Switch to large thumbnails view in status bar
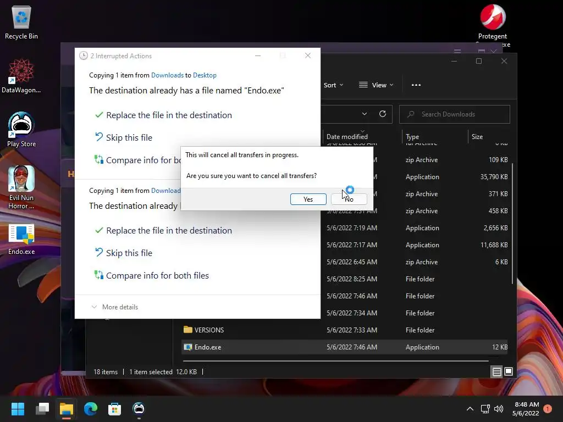This screenshot has width=563, height=422. pyautogui.click(x=509, y=372)
